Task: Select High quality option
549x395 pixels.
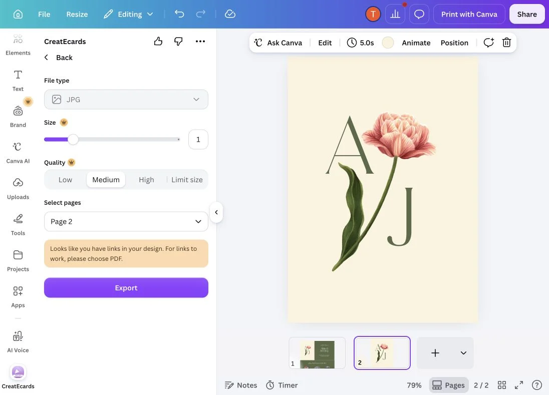Action: pos(146,180)
